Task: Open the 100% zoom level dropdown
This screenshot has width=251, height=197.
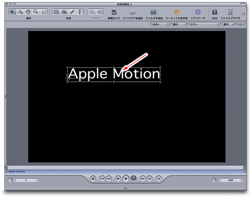Action: [x=160, y=24]
